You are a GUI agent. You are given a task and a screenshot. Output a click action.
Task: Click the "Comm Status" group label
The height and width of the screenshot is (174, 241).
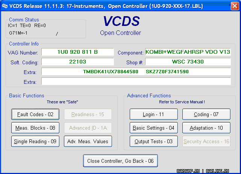24,20
